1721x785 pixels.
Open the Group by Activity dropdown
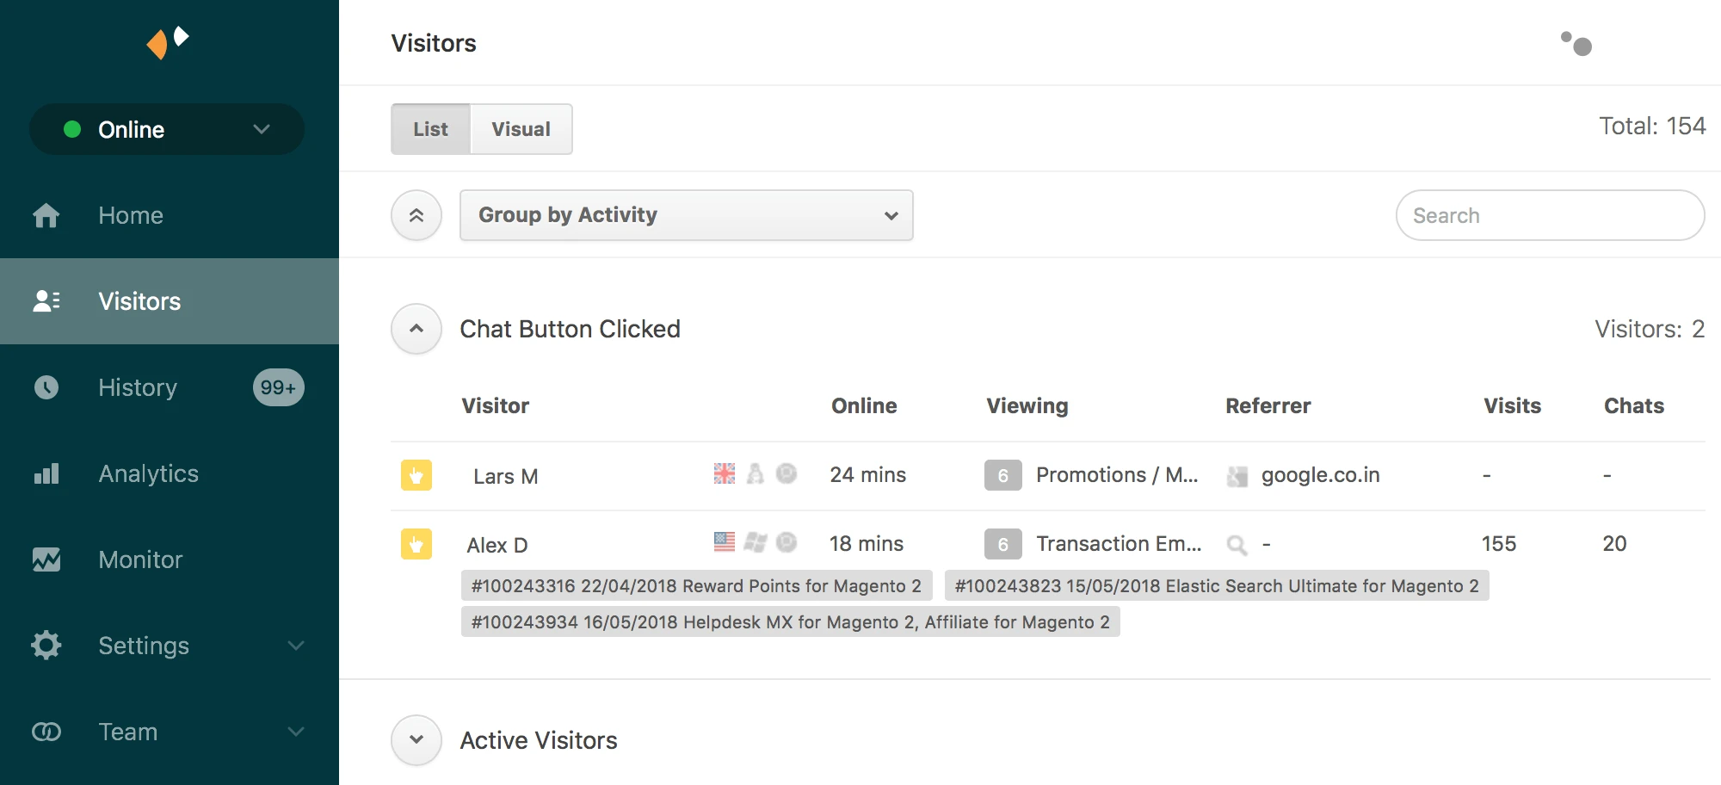(686, 215)
